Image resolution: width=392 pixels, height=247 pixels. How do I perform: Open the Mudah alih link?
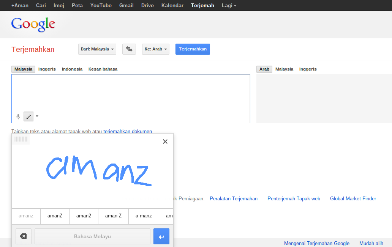coord(371,243)
